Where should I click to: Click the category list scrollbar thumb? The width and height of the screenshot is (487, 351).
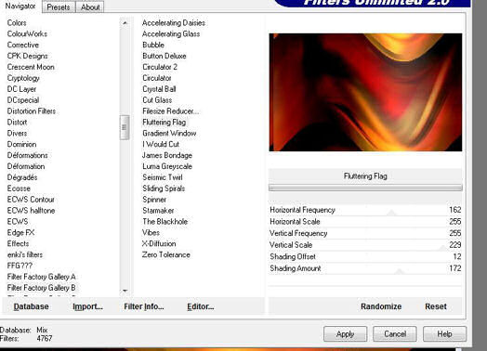tap(125, 127)
